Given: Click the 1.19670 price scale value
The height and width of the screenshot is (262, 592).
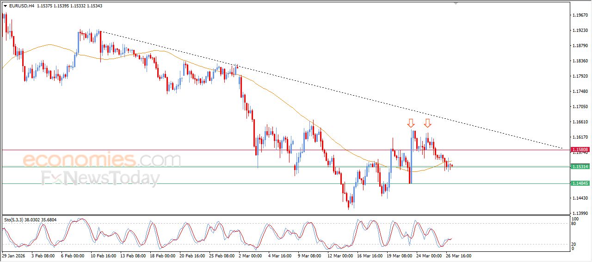Looking at the screenshot, I should tap(580, 15).
